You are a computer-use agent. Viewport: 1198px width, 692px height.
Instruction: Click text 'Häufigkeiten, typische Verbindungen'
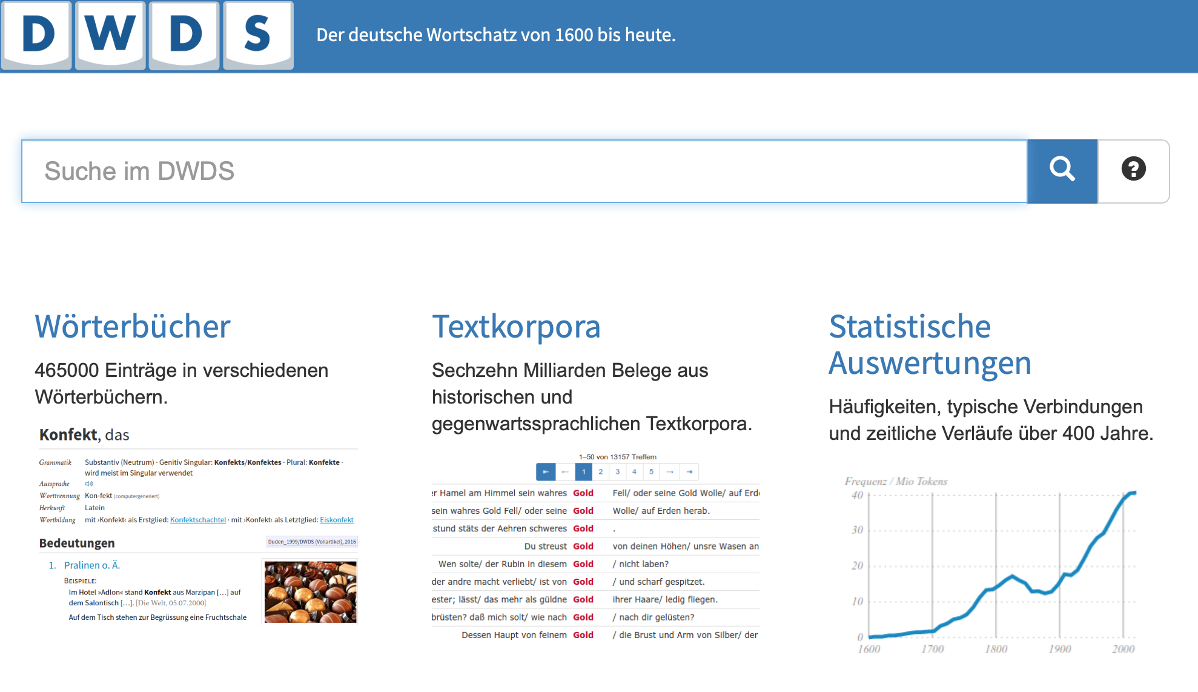click(985, 407)
